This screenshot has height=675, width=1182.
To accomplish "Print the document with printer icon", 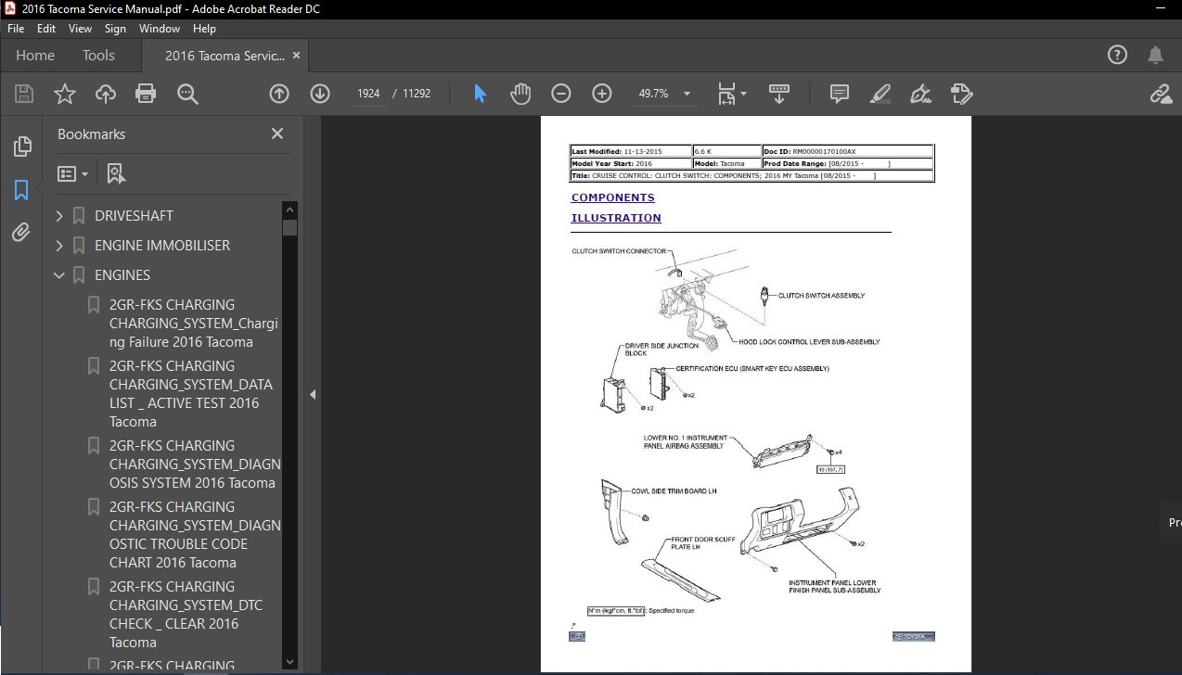I will coord(146,94).
